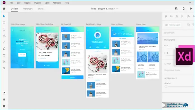Open the View menu

[x=47, y=3]
